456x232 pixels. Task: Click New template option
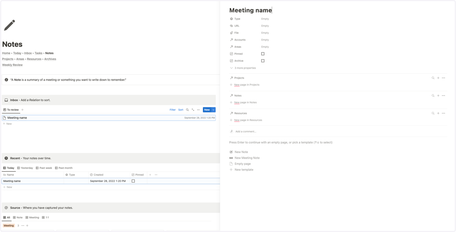pos(244,170)
